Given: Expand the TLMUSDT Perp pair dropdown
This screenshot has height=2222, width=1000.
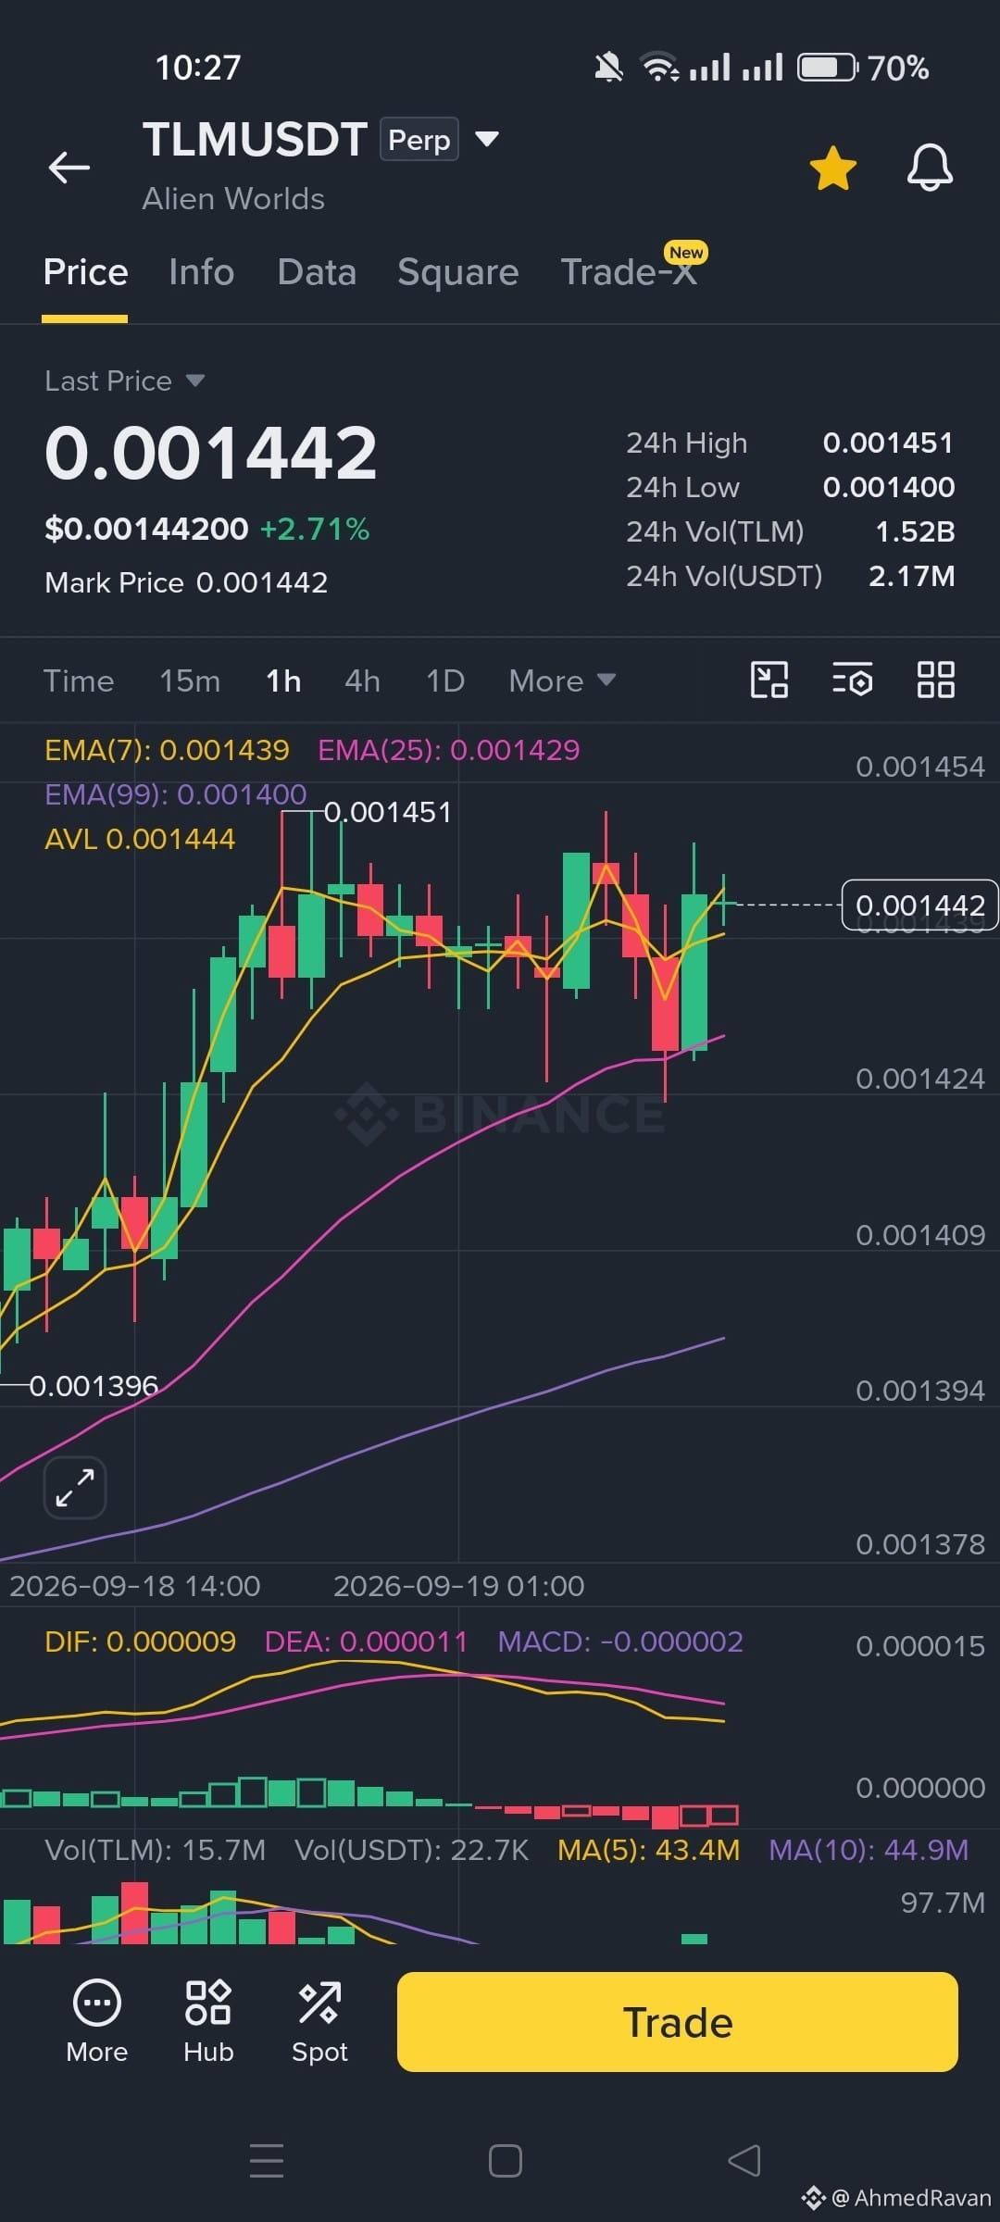Looking at the screenshot, I should point(487,139).
